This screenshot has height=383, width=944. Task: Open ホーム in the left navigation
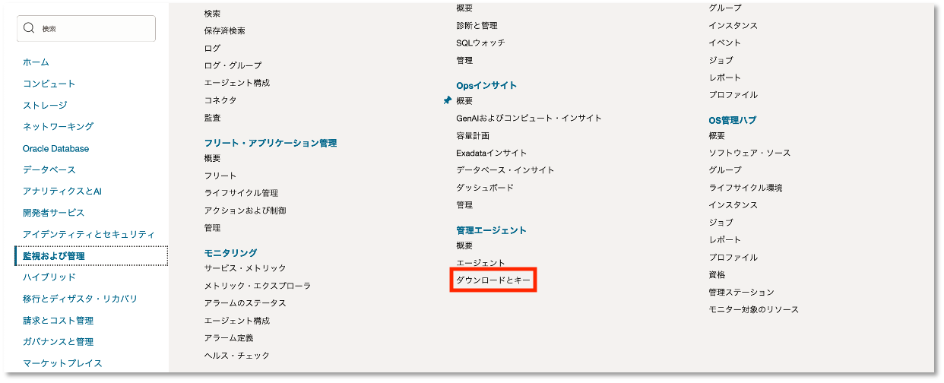[x=36, y=62]
